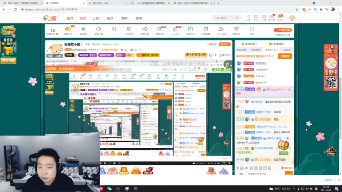Open the notification center in taskbar

coord(337,189)
